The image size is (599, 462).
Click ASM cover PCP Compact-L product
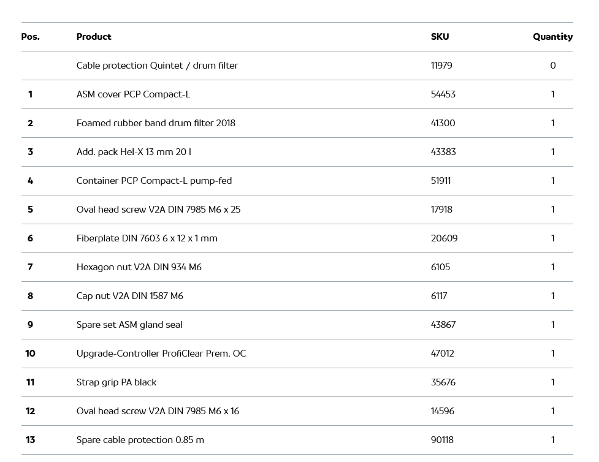tap(133, 94)
